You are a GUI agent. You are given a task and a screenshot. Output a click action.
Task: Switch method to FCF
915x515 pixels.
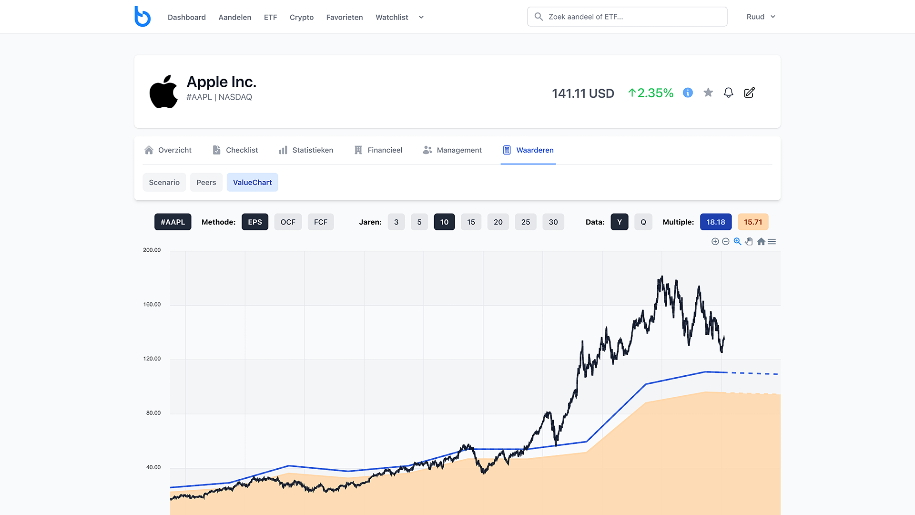pyautogui.click(x=321, y=222)
